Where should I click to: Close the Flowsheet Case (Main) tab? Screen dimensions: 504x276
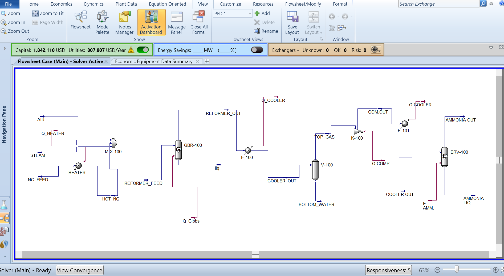(x=106, y=61)
